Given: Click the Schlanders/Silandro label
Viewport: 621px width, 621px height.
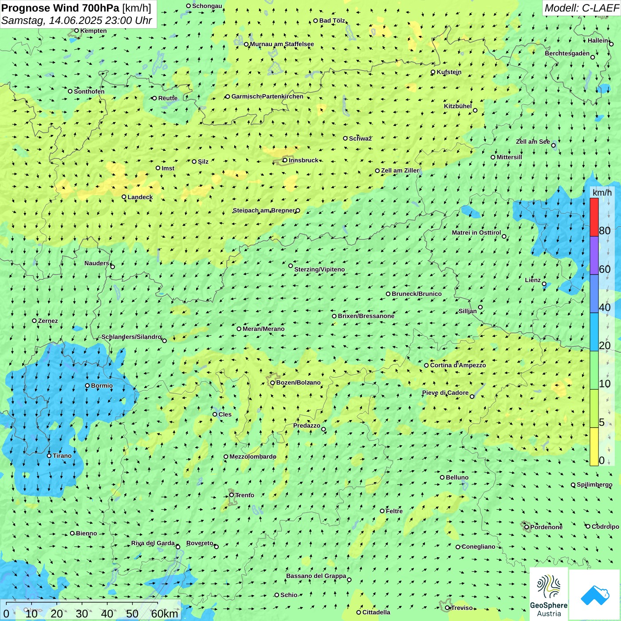Looking at the screenshot, I should pyautogui.click(x=131, y=337).
